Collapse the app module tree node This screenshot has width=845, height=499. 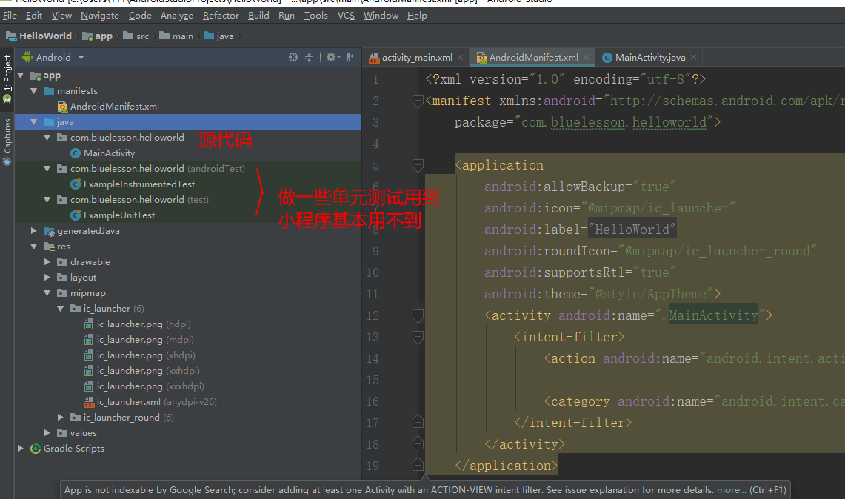(21, 76)
